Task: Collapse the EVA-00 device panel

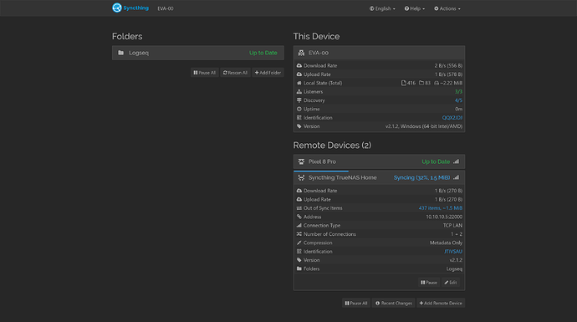Action: (x=379, y=53)
